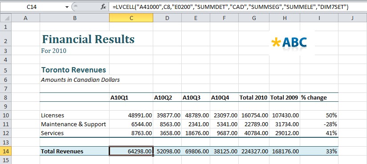Viewport: 367px width, 164px height.
Task: Select the A10Q2 column heading cell
Action: pos(167,97)
